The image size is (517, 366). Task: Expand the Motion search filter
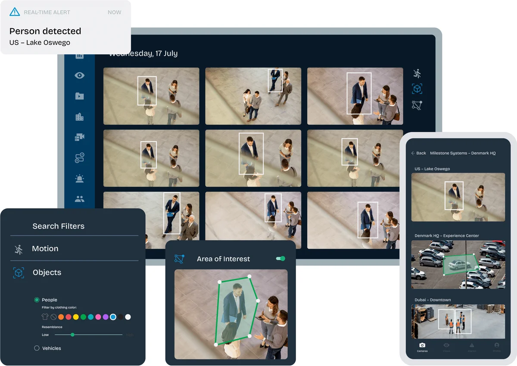(x=45, y=249)
